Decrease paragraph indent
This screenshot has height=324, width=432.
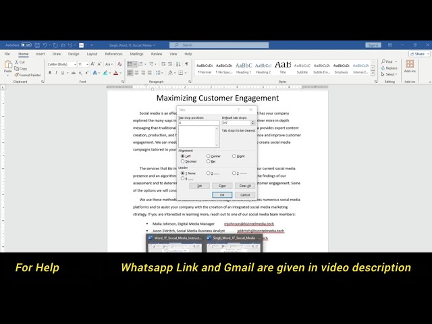click(x=163, y=64)
